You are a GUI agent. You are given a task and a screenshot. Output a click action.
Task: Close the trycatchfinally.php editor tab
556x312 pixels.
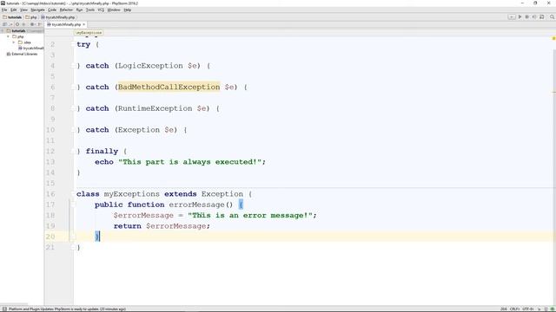click(84, 24)
